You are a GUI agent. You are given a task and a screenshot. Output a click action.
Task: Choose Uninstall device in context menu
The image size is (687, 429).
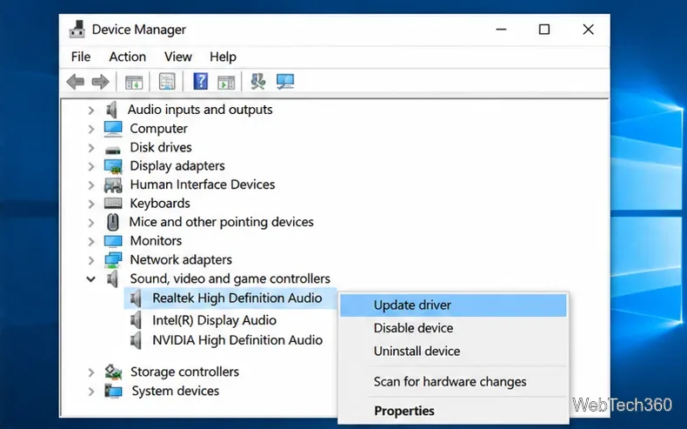[453, 352]
